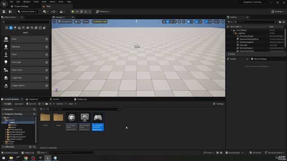
Task: Click the help icon beside Trigger Box
Action: point(47,78)
